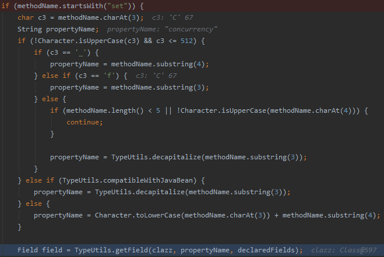Viewport: 384px width, 257px height.
Task: Click the 'declaredFields' argument
Action: [266, 250]
